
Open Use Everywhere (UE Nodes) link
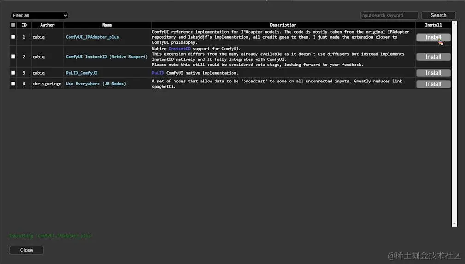click(x=96, y=84)
